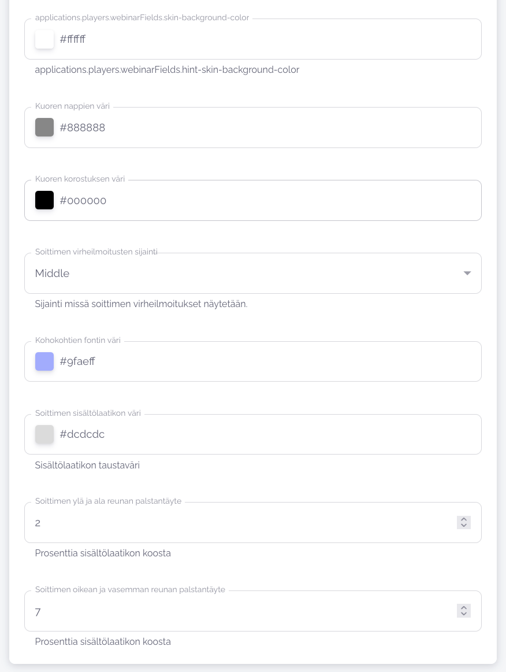Click the 'Kuoren nappien väri' field label
This screenshot has width=506, height=672.
pyautogui.click(x=72, y=106)
